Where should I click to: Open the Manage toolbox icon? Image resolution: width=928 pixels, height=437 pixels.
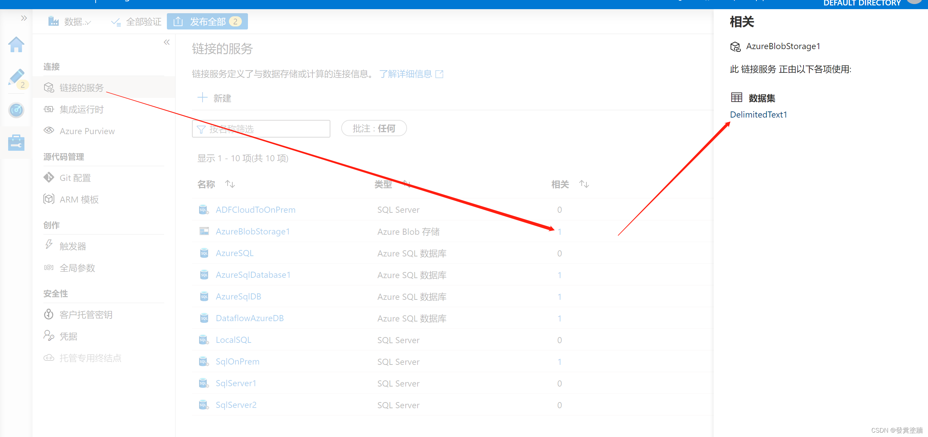click(x=16, y=143)
